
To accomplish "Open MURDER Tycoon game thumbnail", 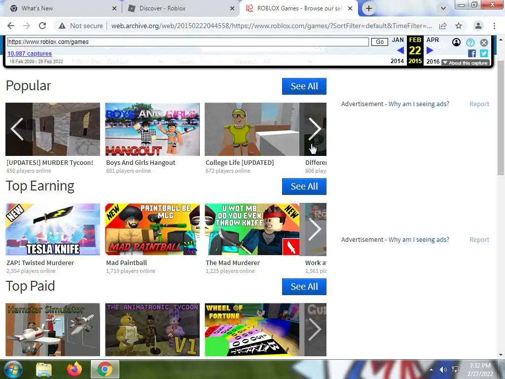I will [x=53, y=129].
